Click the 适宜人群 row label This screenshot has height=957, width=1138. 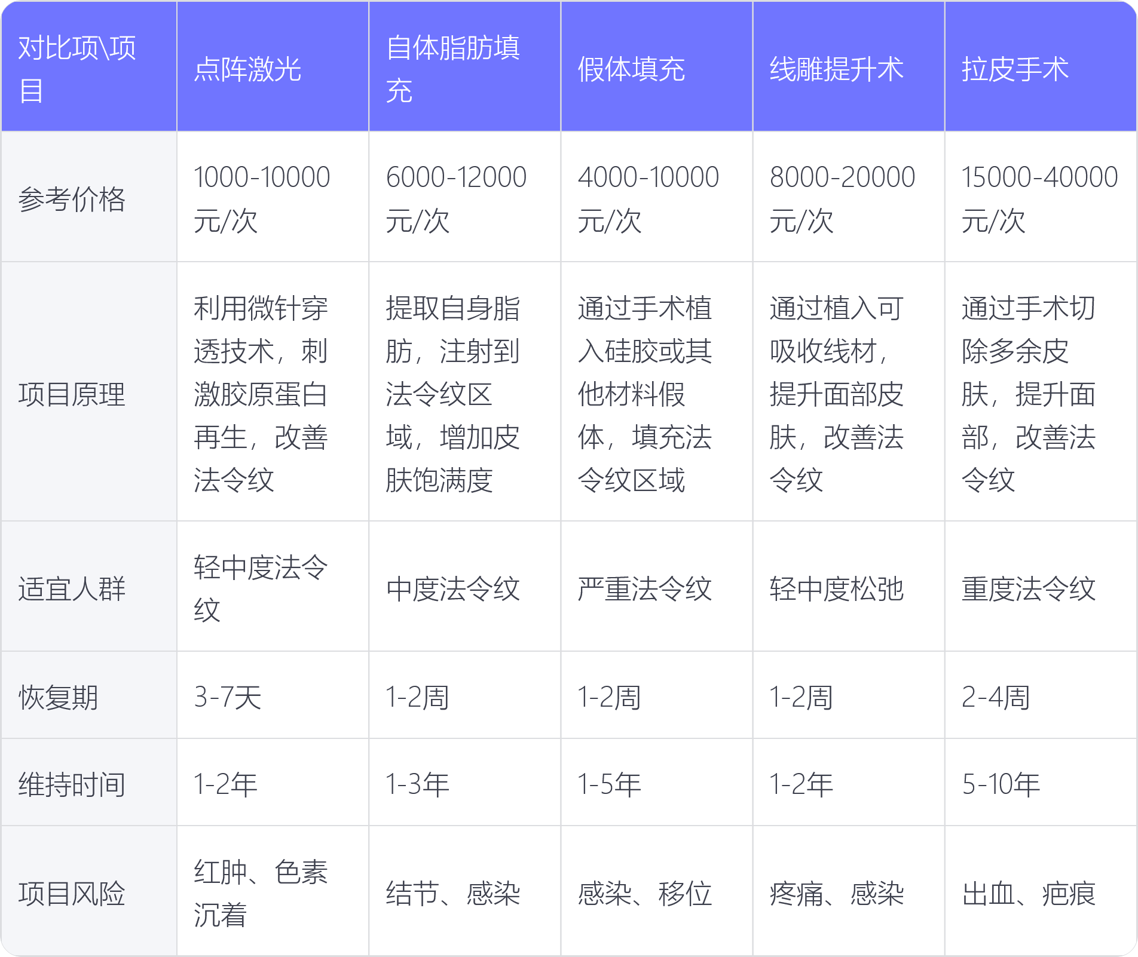click(89, 586)
